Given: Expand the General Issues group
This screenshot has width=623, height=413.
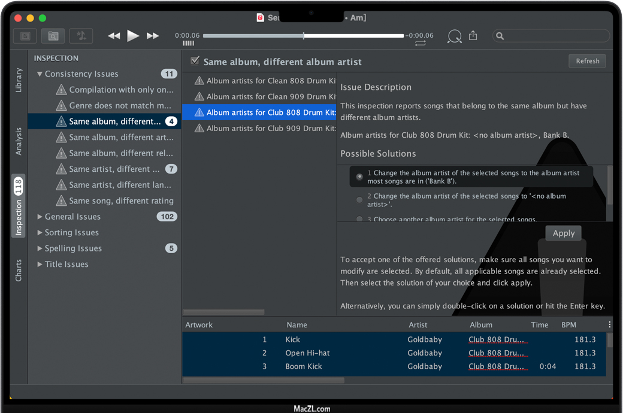Looking at the screenshot, I should (40, 217).
